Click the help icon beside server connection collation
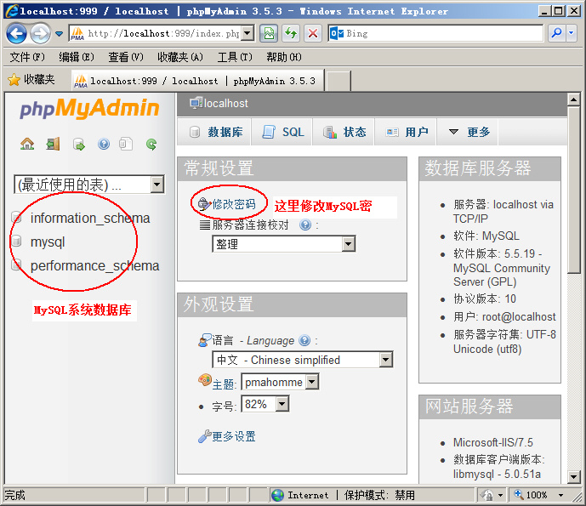This screenshot has height=506, width=586. click(x=305, y=225)
